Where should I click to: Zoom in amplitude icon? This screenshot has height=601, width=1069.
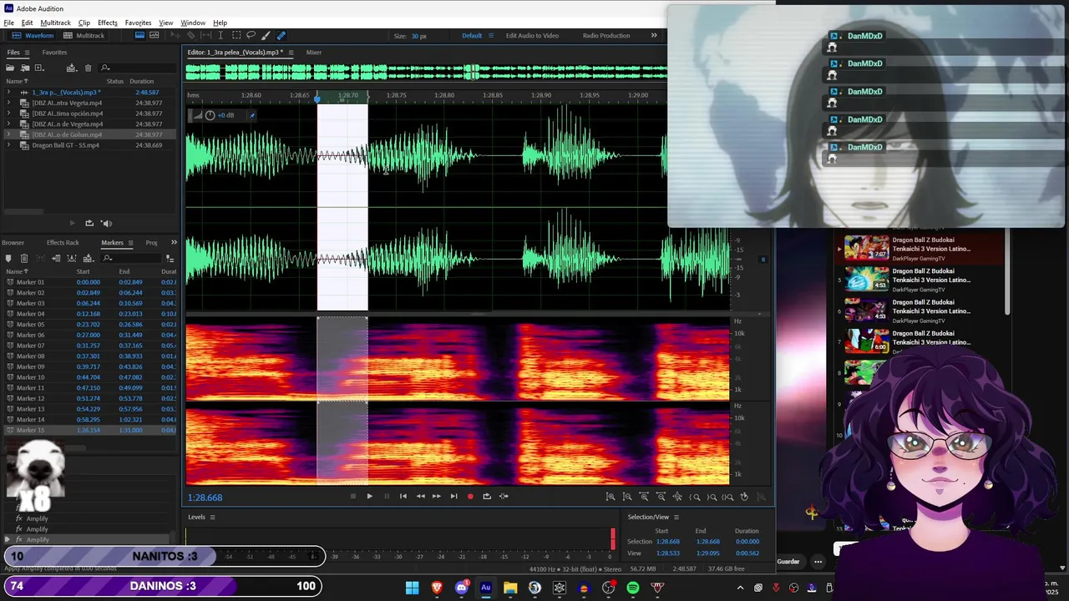pyautogui.click(x=610, y=496)
